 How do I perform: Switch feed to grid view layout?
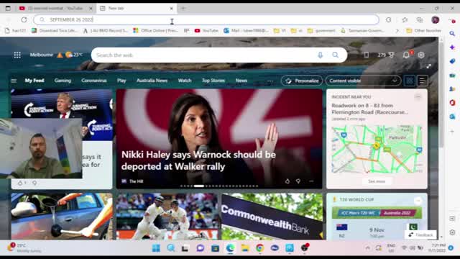[410, 81]
